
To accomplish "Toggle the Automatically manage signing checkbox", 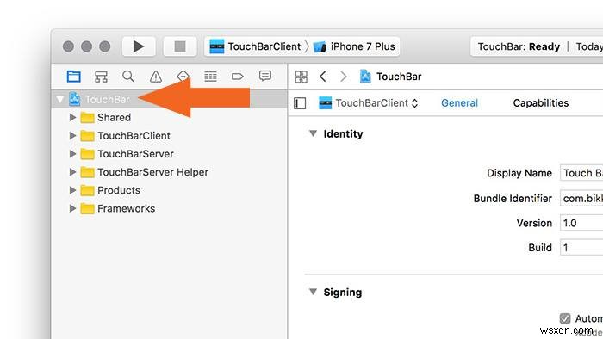I will [x=565, y=318].
